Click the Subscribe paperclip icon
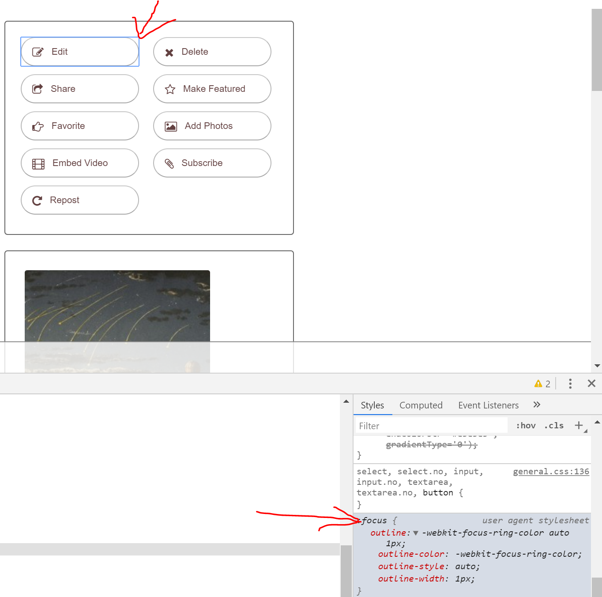This screenshot has width=602, height=597. click(x=169, y=163)
